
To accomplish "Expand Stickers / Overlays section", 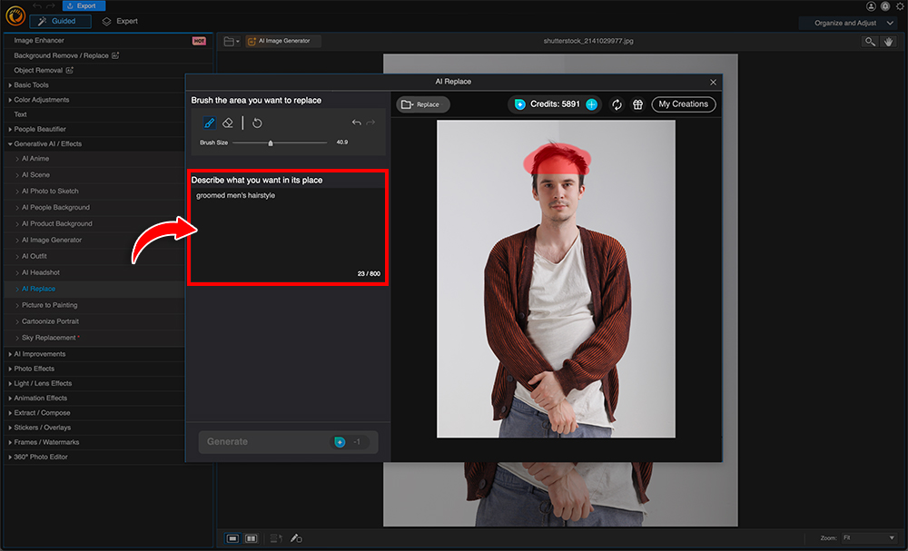I will pos(94,428).
